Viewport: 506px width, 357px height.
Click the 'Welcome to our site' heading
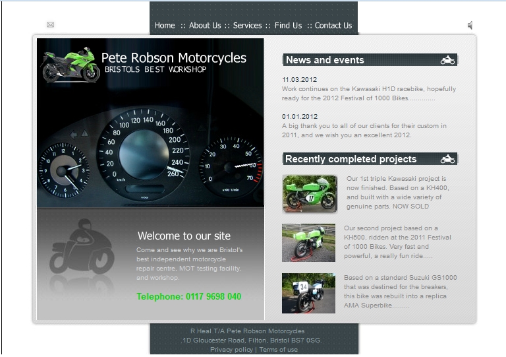[184, 236]
